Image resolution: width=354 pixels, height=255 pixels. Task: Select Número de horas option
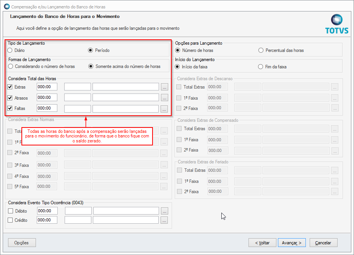pos(178,50)
